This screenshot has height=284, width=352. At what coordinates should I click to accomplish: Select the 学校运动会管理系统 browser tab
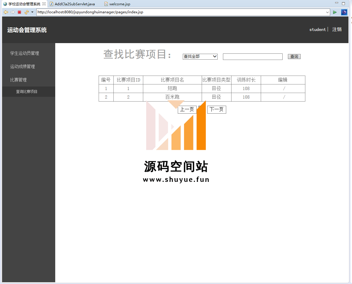[x=24, y=4]
